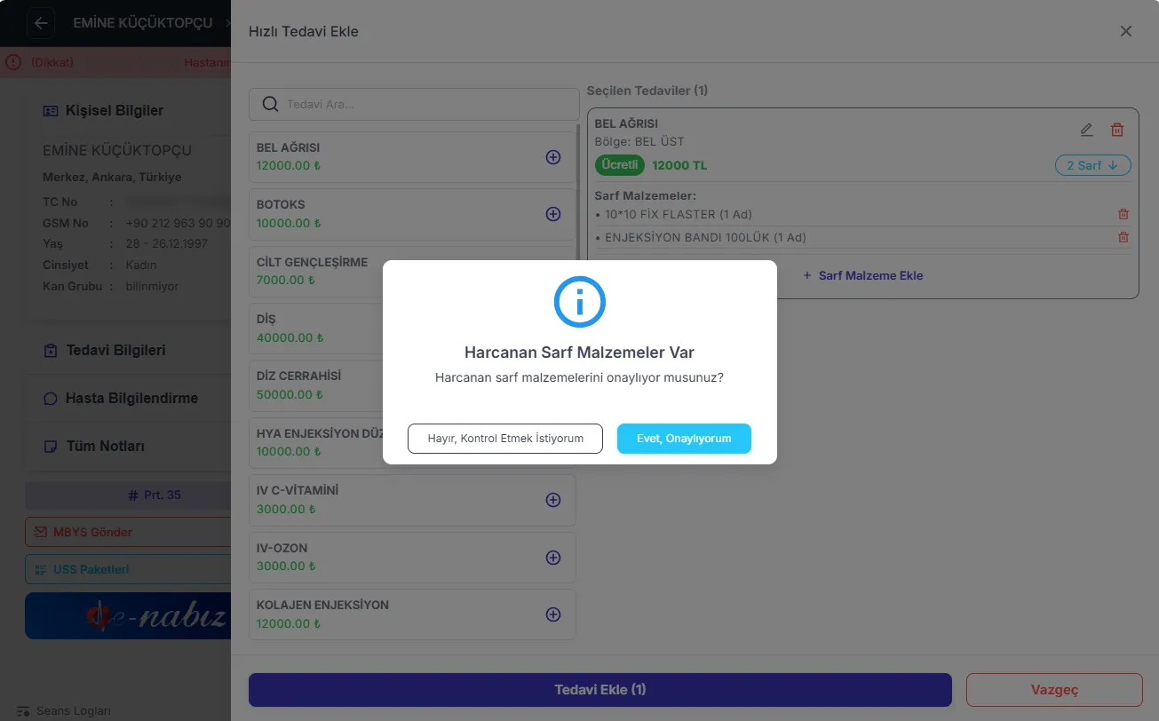The height and width of the screenshot is (721, 1159).
Task: Add IV C-VİTAMİNİ with plus icon
Action: click(x=553, y=500)
